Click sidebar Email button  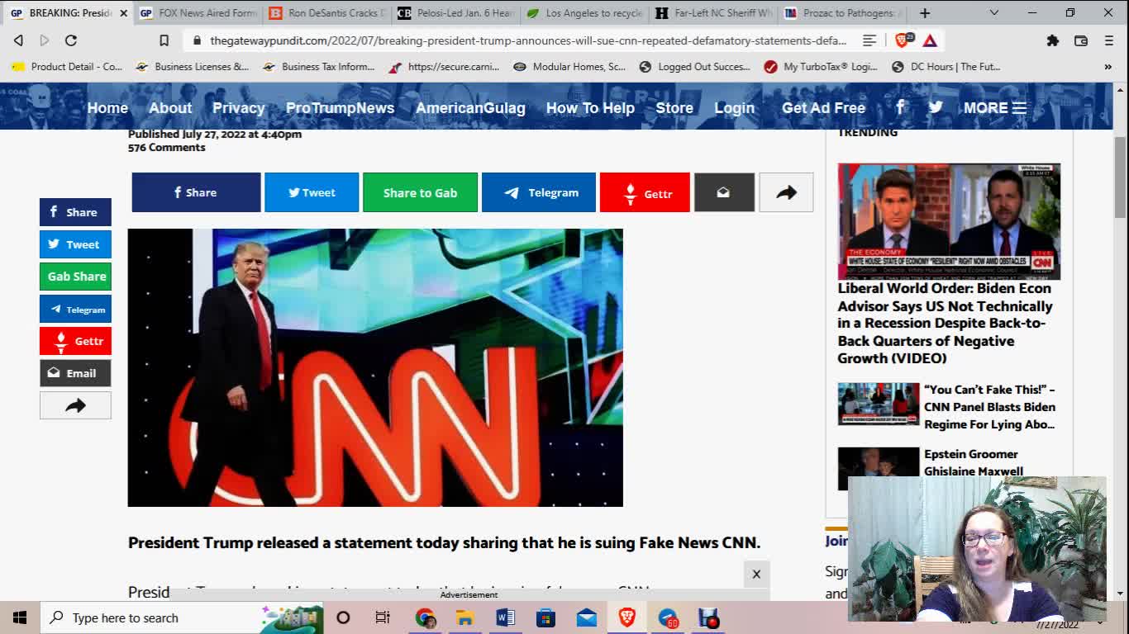click(x=75, y=373)
